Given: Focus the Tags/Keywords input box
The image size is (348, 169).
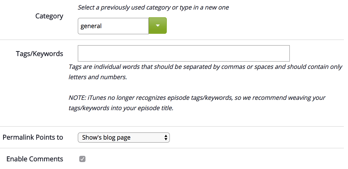Looking at the screenshot, I should (184, 53).
